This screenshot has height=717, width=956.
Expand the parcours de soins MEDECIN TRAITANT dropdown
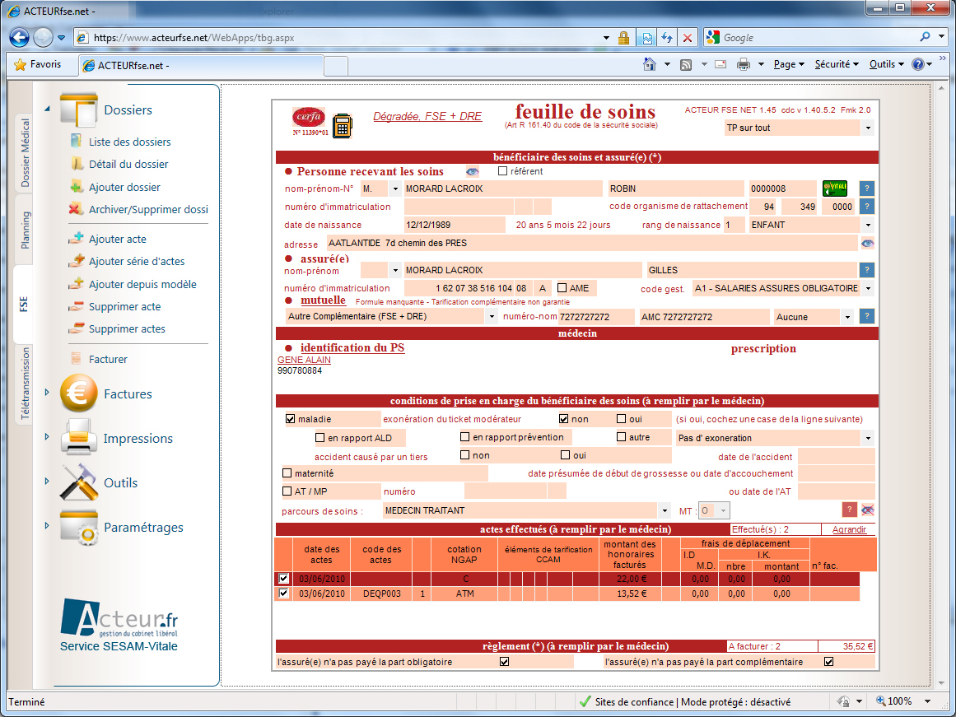click(665, 511)
